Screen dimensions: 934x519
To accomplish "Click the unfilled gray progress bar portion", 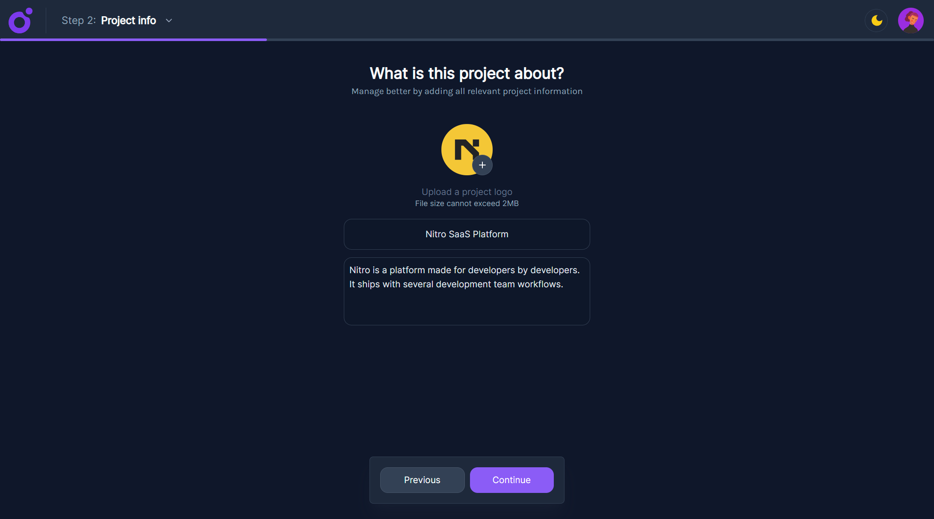I will (599, 40).
